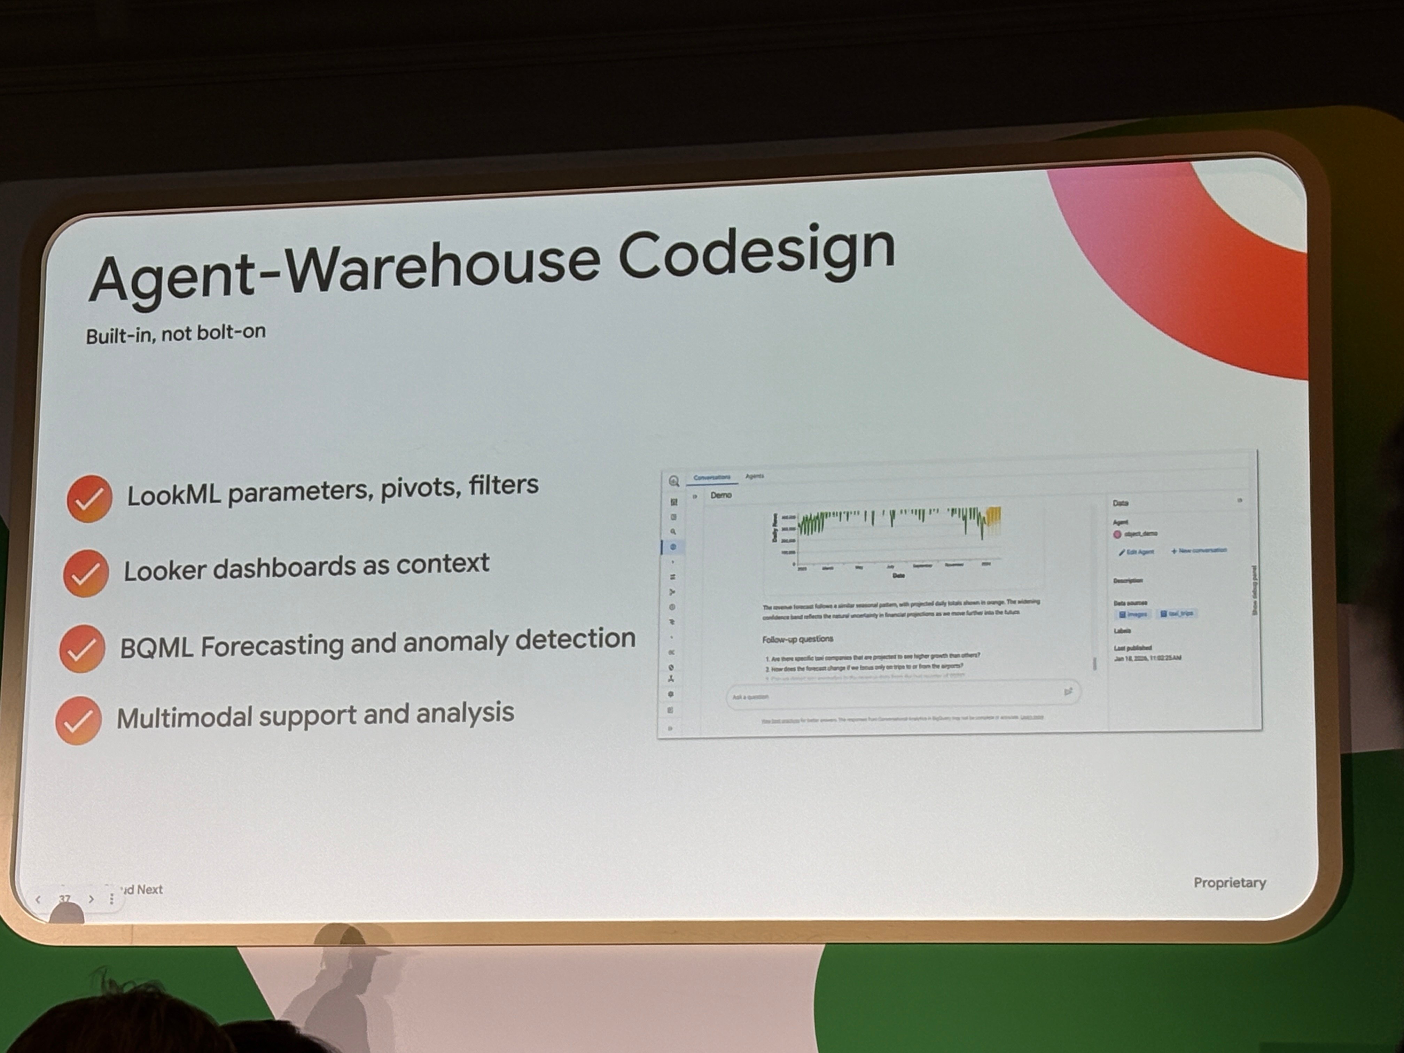Click the pink object_demo agent avatar
This screenshot has width=1404, height=1053.
click(1117, 535)
